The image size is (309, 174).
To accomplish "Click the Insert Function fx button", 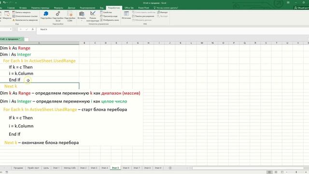I will pos(33,29).
